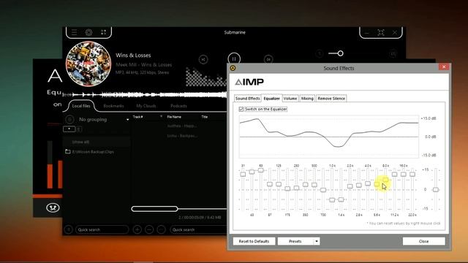
Task: Click the 1.4k band slider handle
Action: click(x=341, y=199)
